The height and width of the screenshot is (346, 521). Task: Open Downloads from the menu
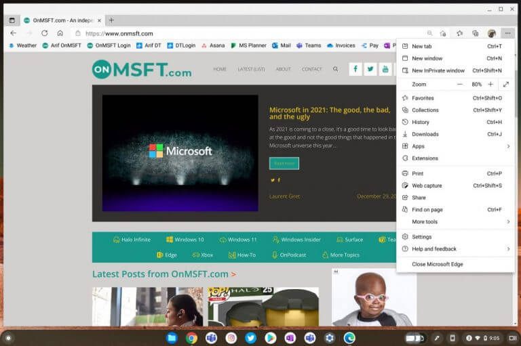[x=456, y=134]
